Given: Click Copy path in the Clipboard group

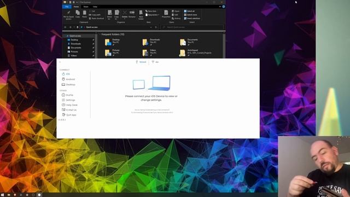Looking at the screenshot, I should pos(95,15).
